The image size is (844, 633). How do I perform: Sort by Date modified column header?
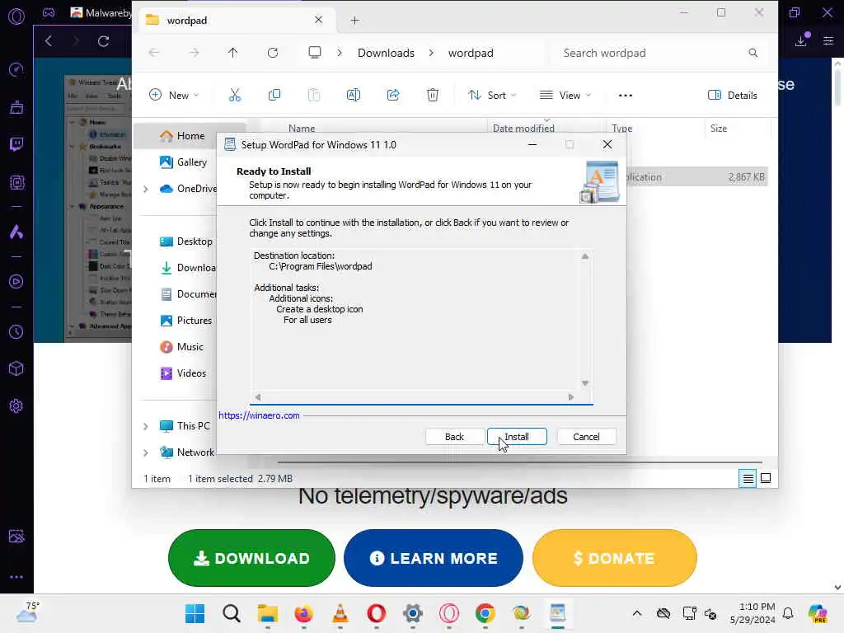click(523, 128)
